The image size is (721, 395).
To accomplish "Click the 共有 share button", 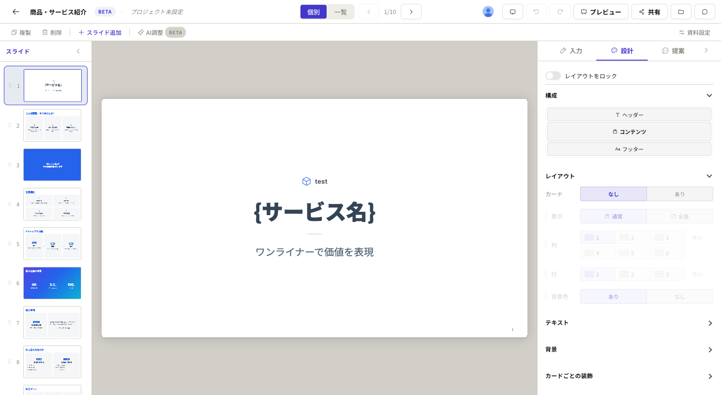I will 649,12.
